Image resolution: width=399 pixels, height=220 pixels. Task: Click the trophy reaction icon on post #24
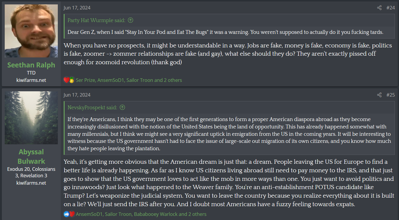pos(71,80)
